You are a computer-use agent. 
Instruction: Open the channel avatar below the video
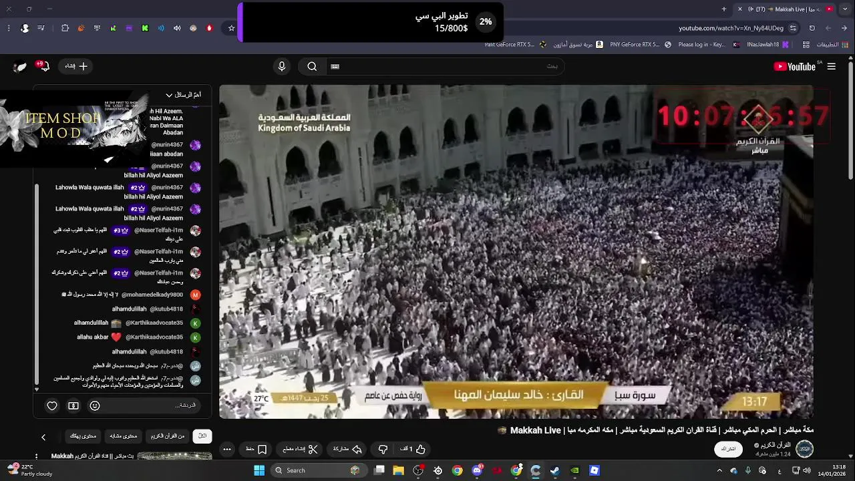tap(805, 449)
